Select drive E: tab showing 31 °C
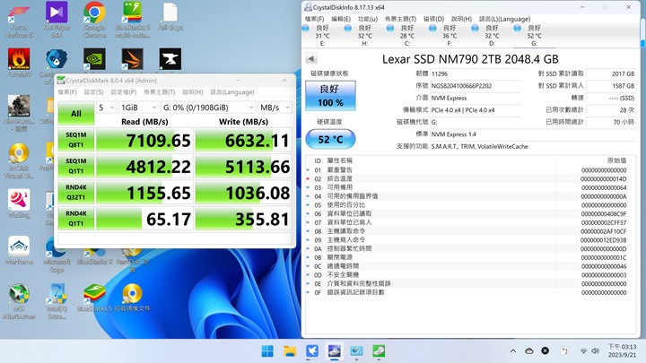The width and height of the screenshot is (646, 363). 322,35
